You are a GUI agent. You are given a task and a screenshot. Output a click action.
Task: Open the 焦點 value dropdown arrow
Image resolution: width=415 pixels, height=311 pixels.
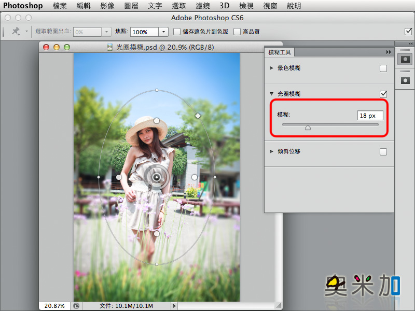coord(163,32)
